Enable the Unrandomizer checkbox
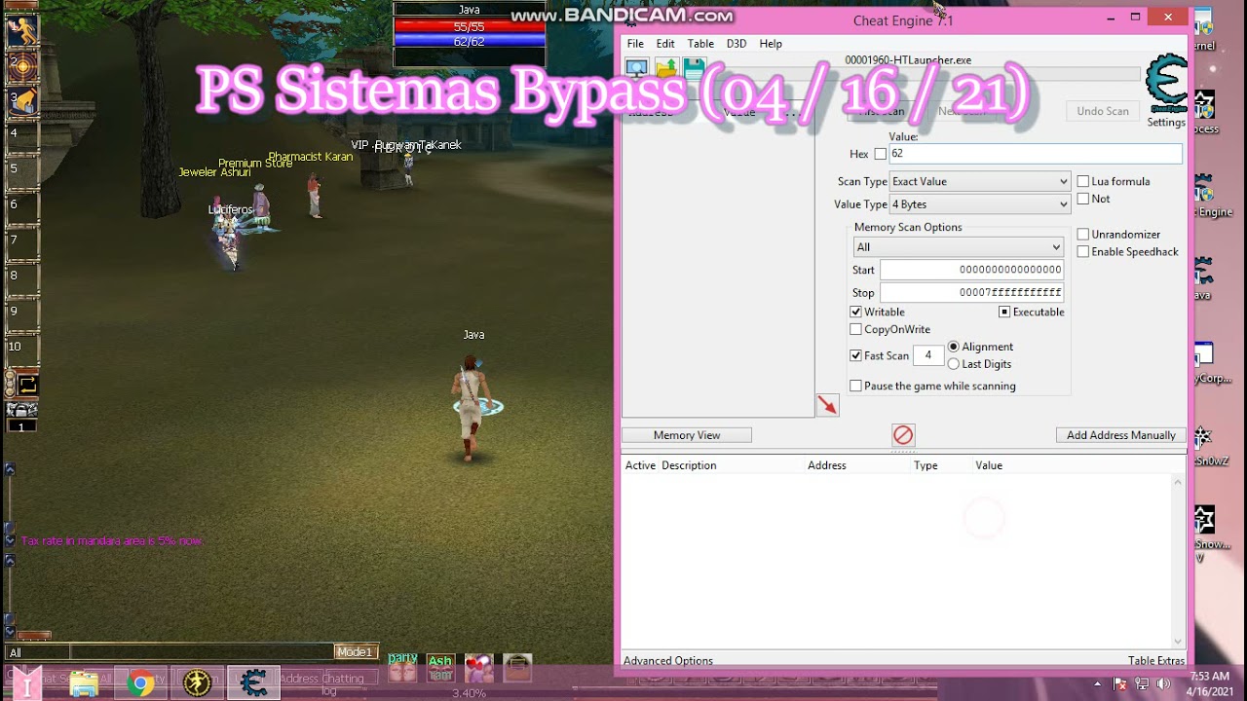 [1083, 235]
